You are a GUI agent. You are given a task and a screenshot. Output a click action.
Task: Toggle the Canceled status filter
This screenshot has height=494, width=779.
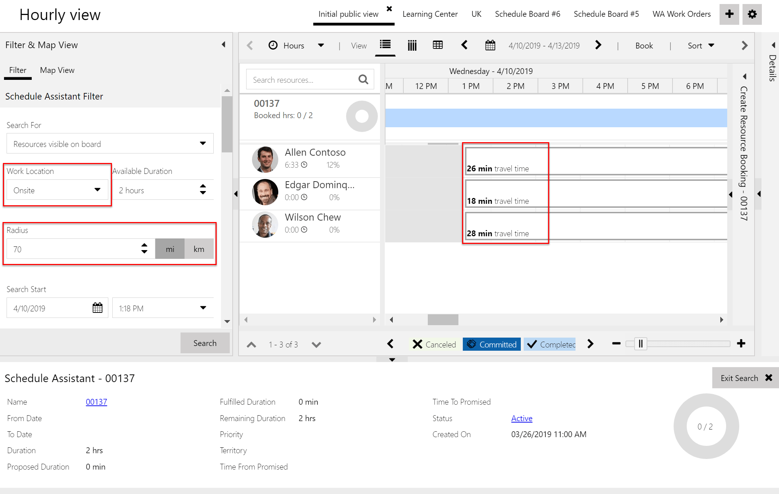tap(434, 344)
